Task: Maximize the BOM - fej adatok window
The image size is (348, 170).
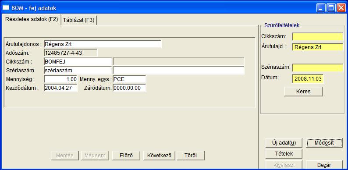Action: [x=331, y=8]
